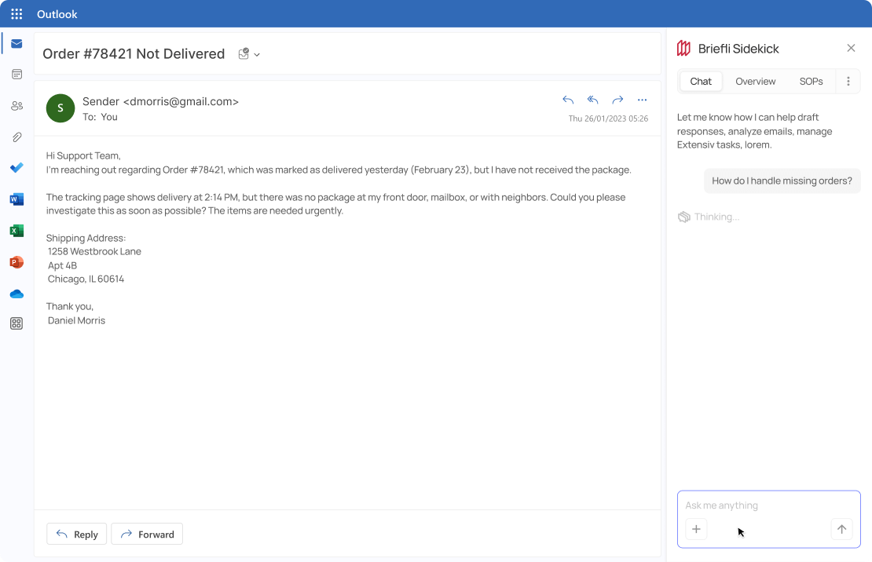Open OneDrive from the sidebar
The width and height of the screenshot is (872, 562).
coord(16,294)
